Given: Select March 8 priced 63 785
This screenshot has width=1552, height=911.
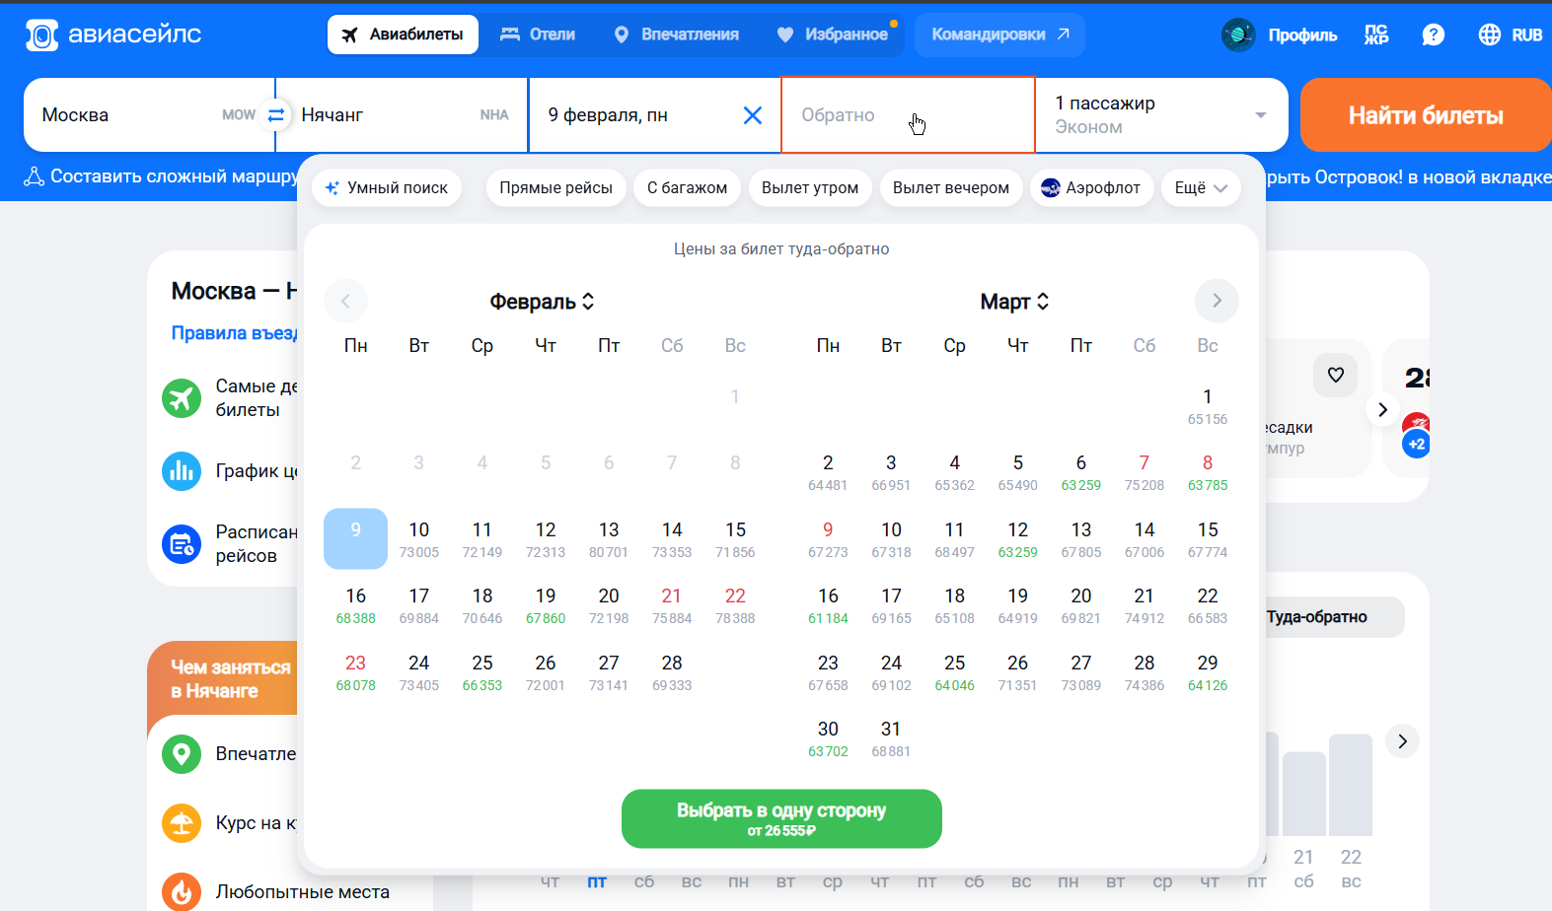Looking at the screenshot, I should [x=1208, y=472].
